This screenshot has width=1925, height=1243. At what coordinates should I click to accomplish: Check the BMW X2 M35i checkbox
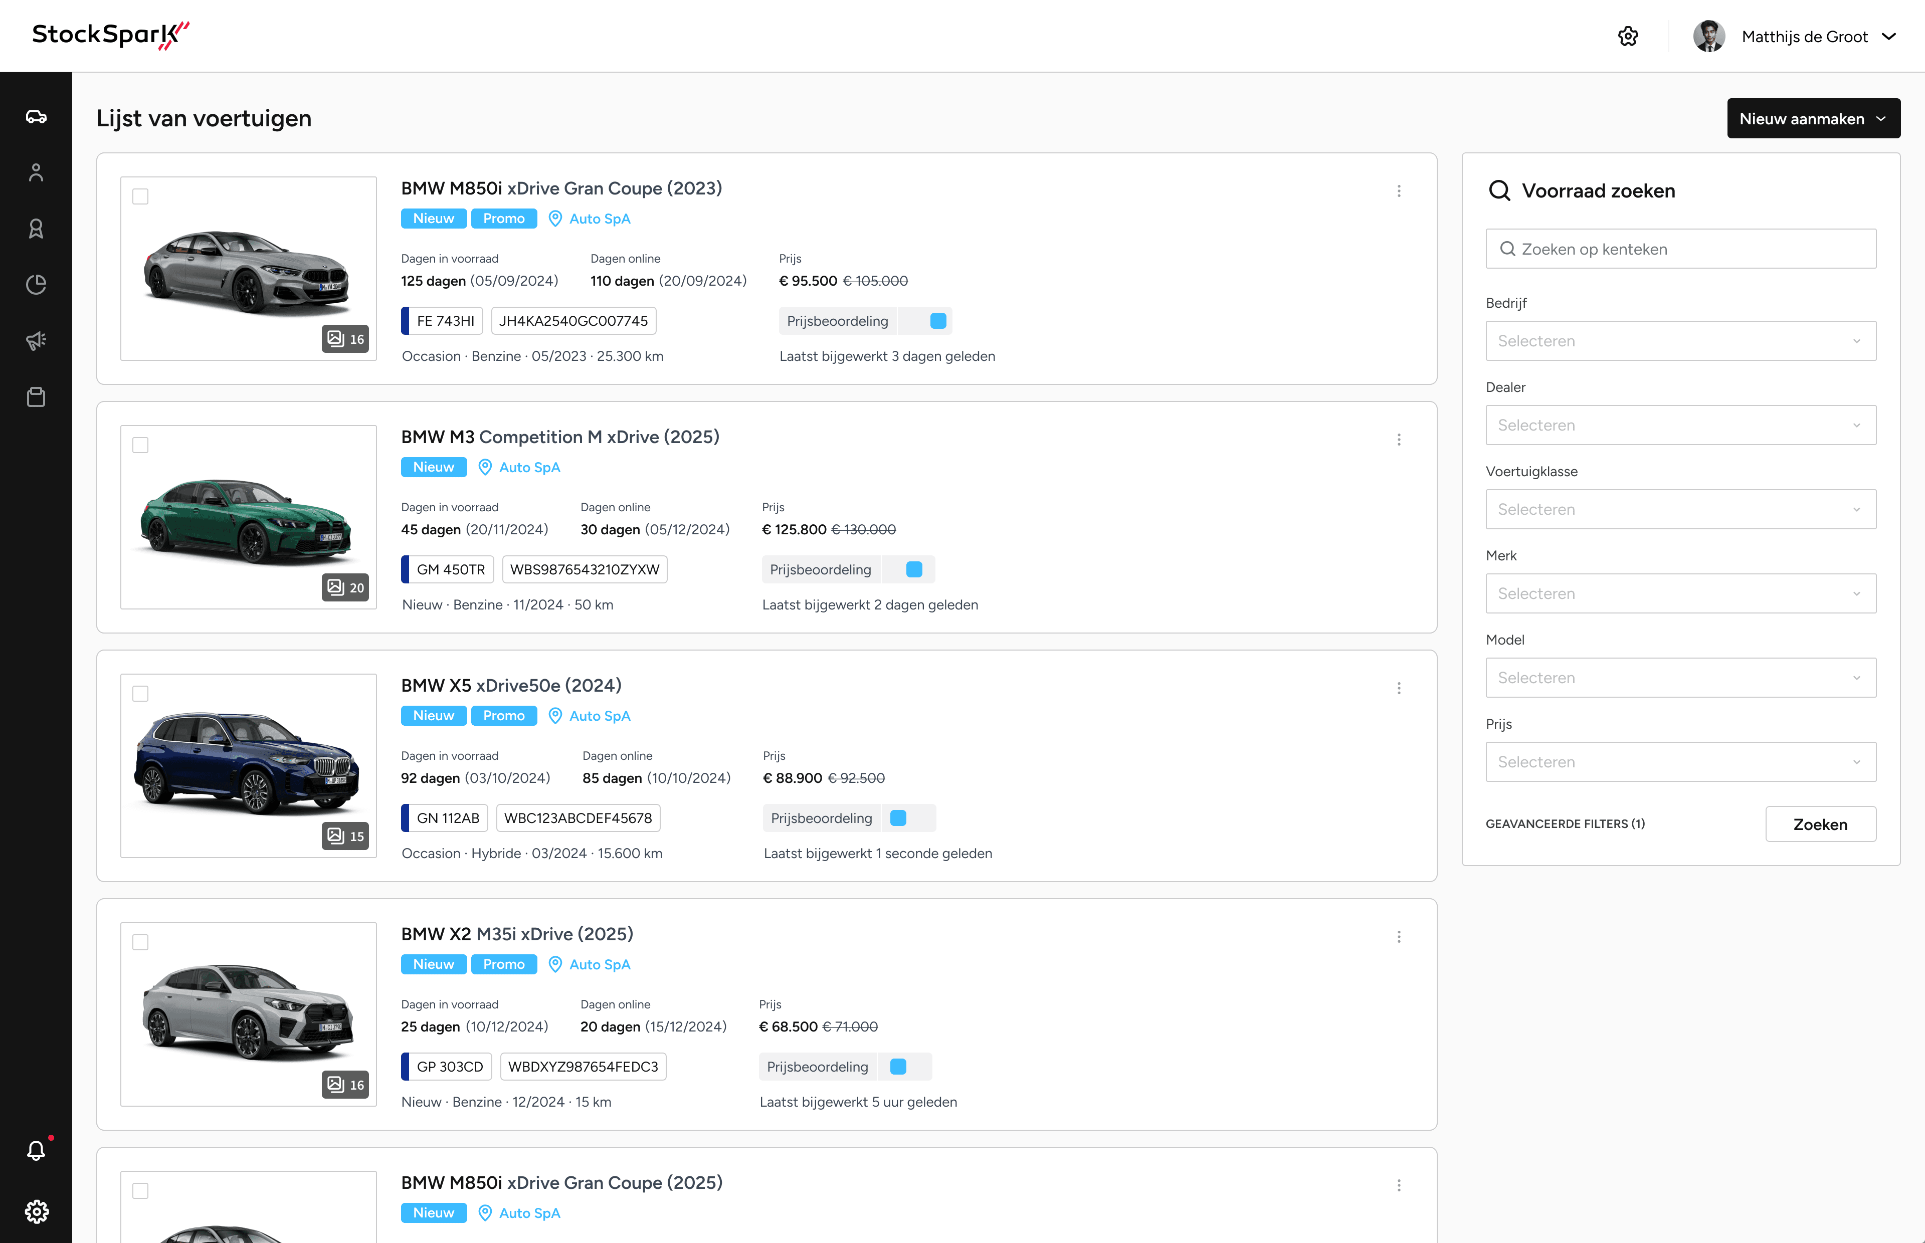pos(140,942)
